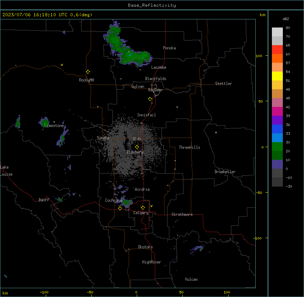304x297 pixels.
Task: Click the RedDeer city label
Action: (155, 90)
